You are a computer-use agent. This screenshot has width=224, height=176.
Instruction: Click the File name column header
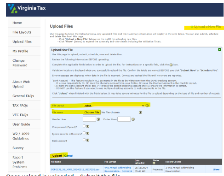(56, 162)
